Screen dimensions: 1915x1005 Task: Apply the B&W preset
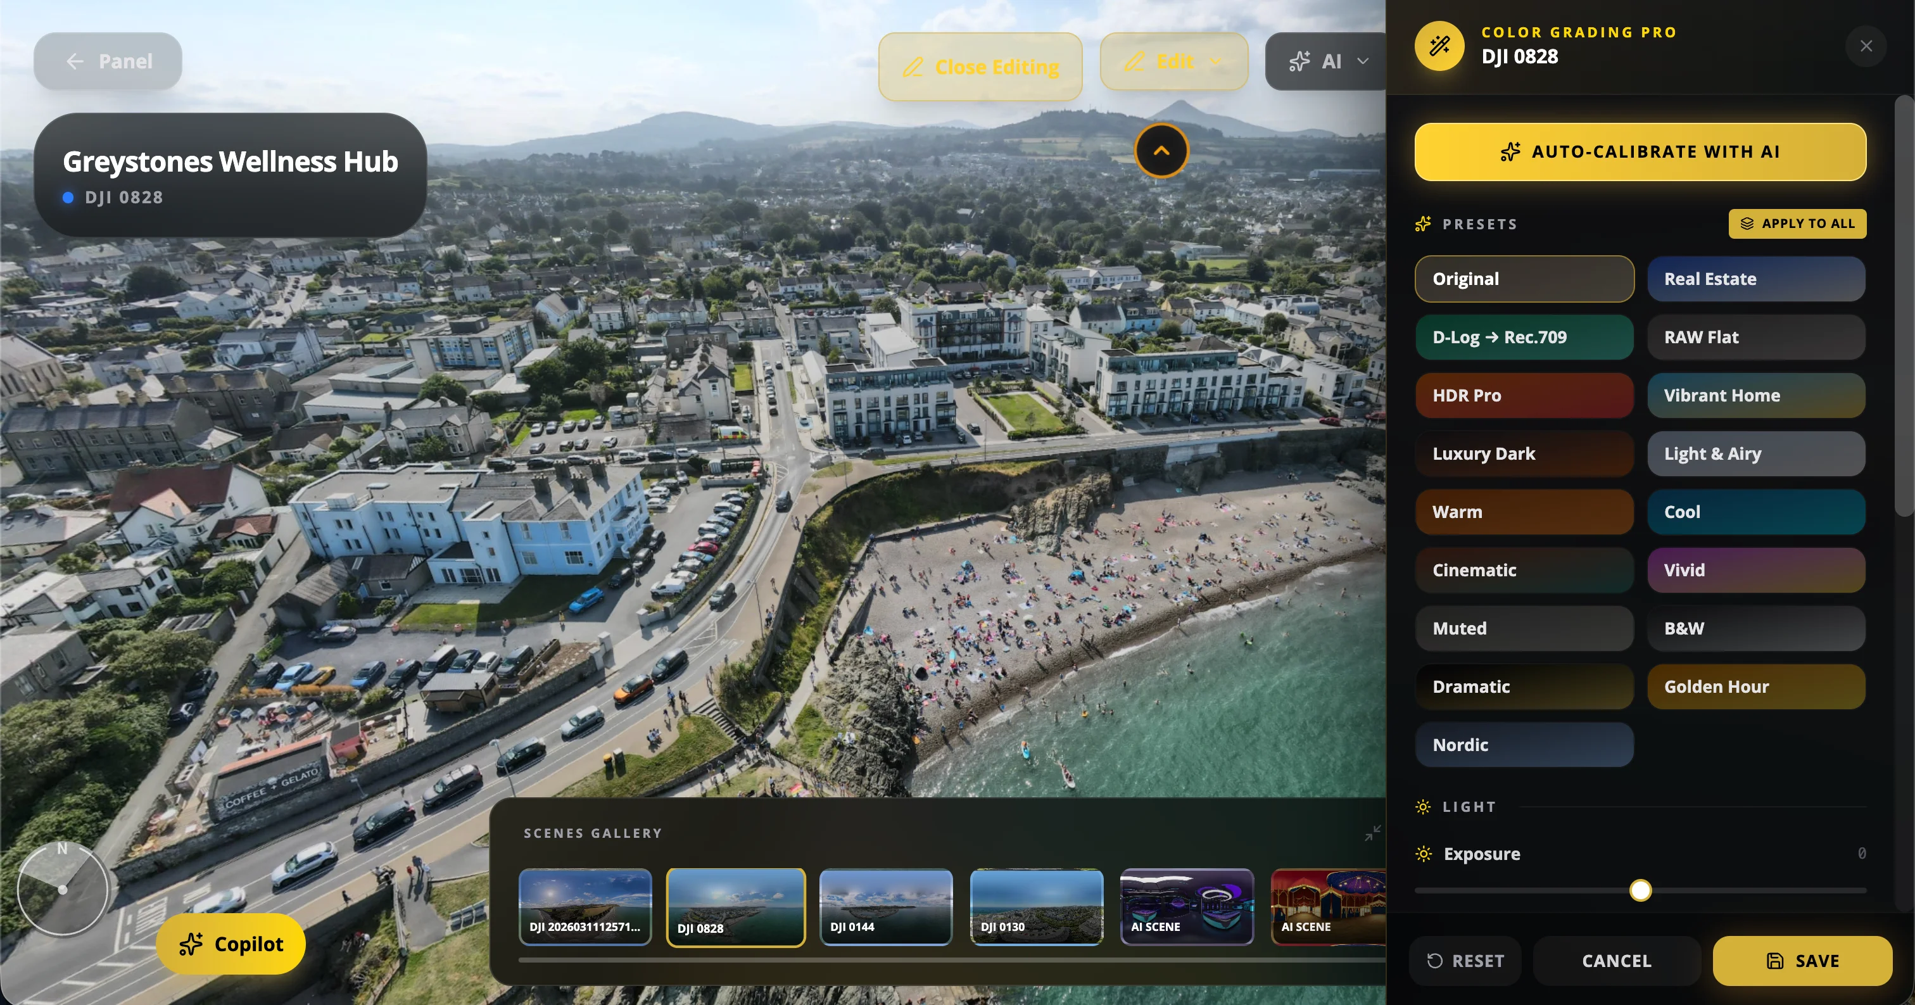[1756, 628]
